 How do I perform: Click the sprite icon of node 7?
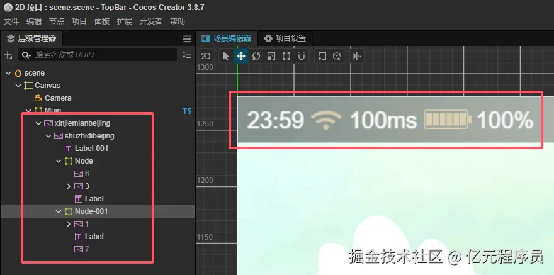(x=79, y=249)
